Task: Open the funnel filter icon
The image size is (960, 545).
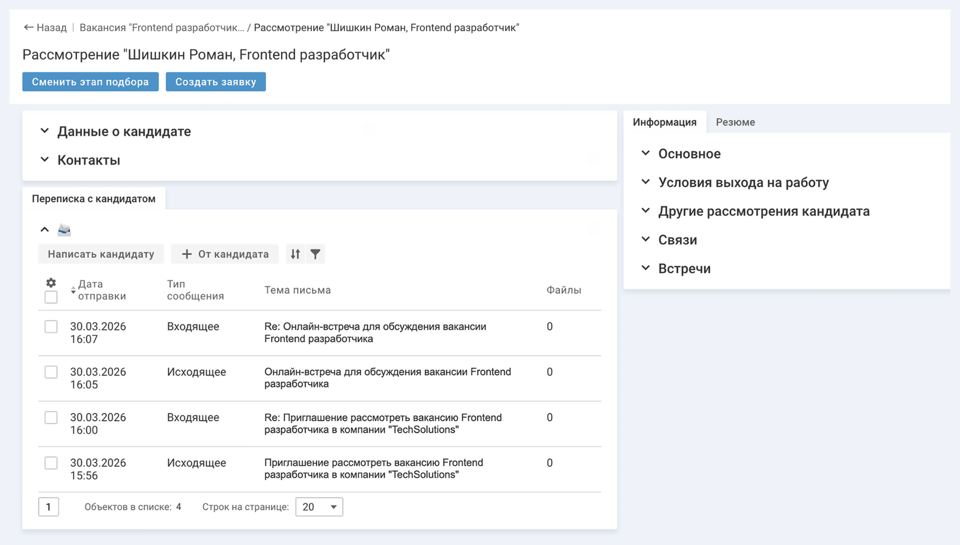Action: 316,254
